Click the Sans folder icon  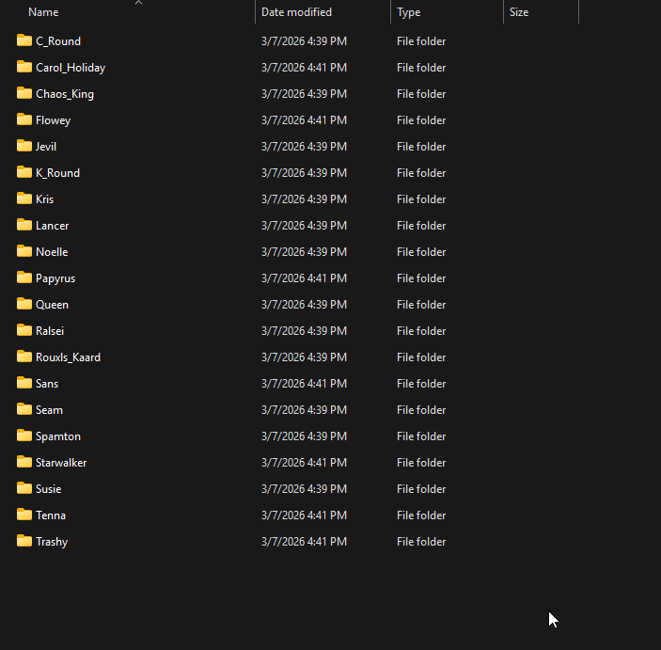(x=24, y=383)
